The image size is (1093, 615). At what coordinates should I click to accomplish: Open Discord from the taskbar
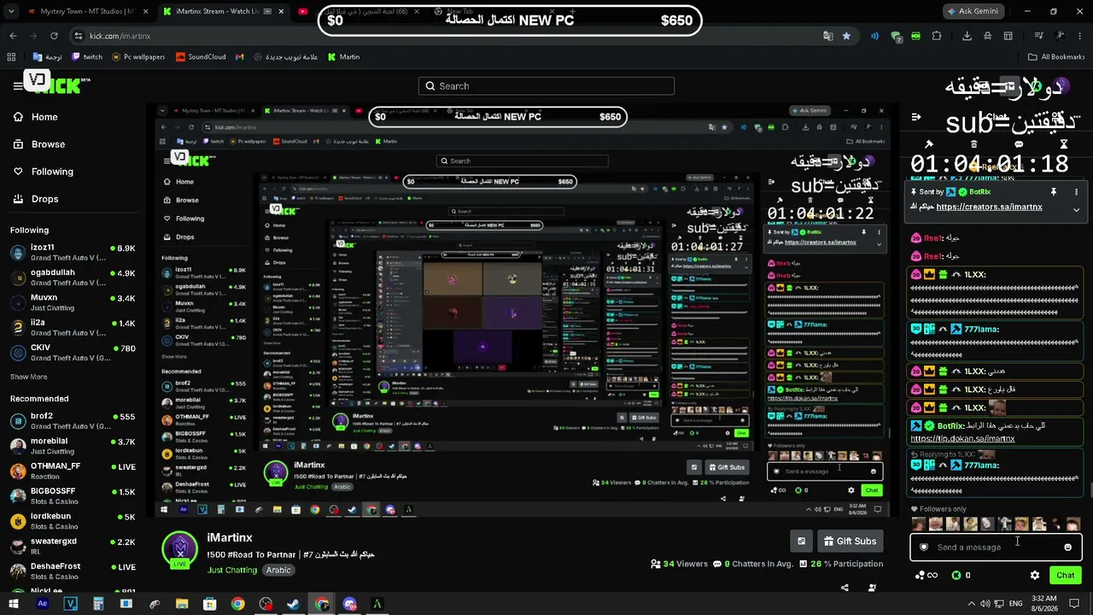[x=349, y=604]
